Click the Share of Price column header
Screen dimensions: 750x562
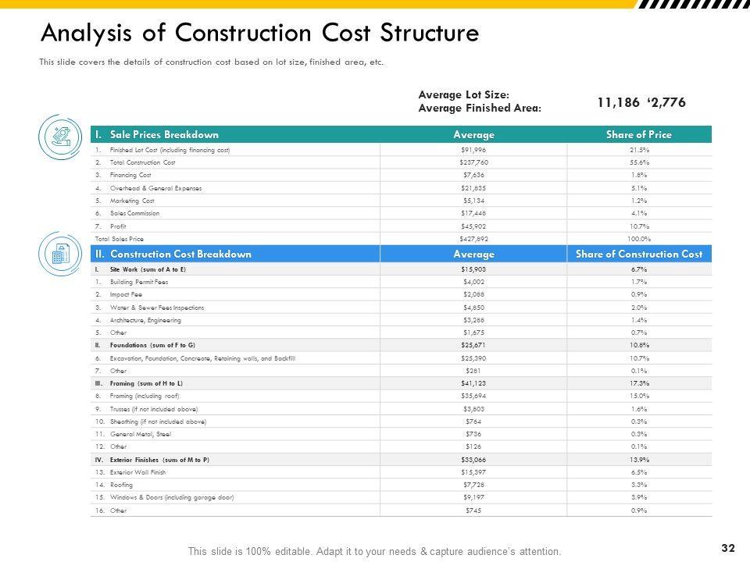coord(638,135)
